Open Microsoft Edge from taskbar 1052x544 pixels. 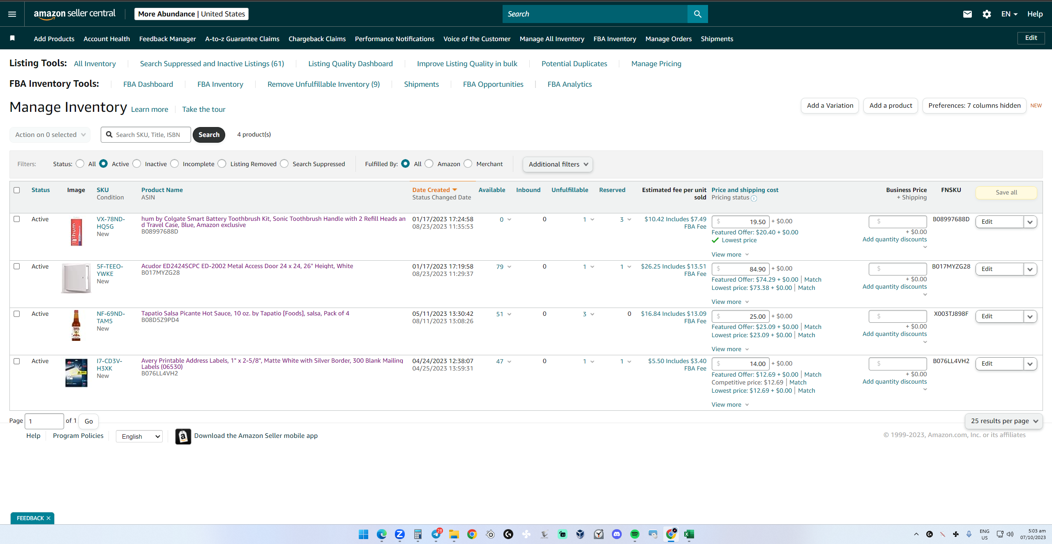[381, 534]
